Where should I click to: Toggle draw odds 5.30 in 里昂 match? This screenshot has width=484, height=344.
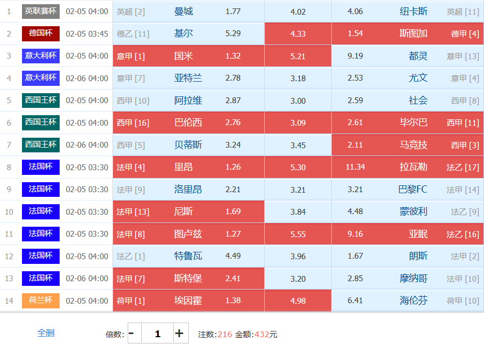tap(298, 167)
